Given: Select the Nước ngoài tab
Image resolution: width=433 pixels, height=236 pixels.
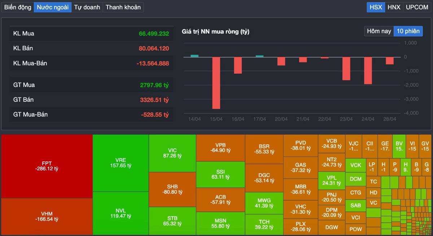Looking at the screenshot, I should click(x=53, y=7).
